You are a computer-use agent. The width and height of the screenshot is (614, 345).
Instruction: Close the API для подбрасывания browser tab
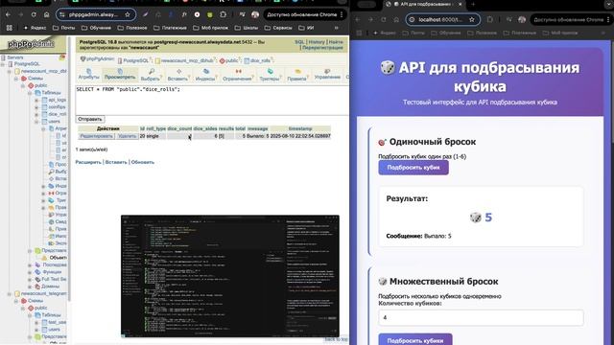[460, 4]
